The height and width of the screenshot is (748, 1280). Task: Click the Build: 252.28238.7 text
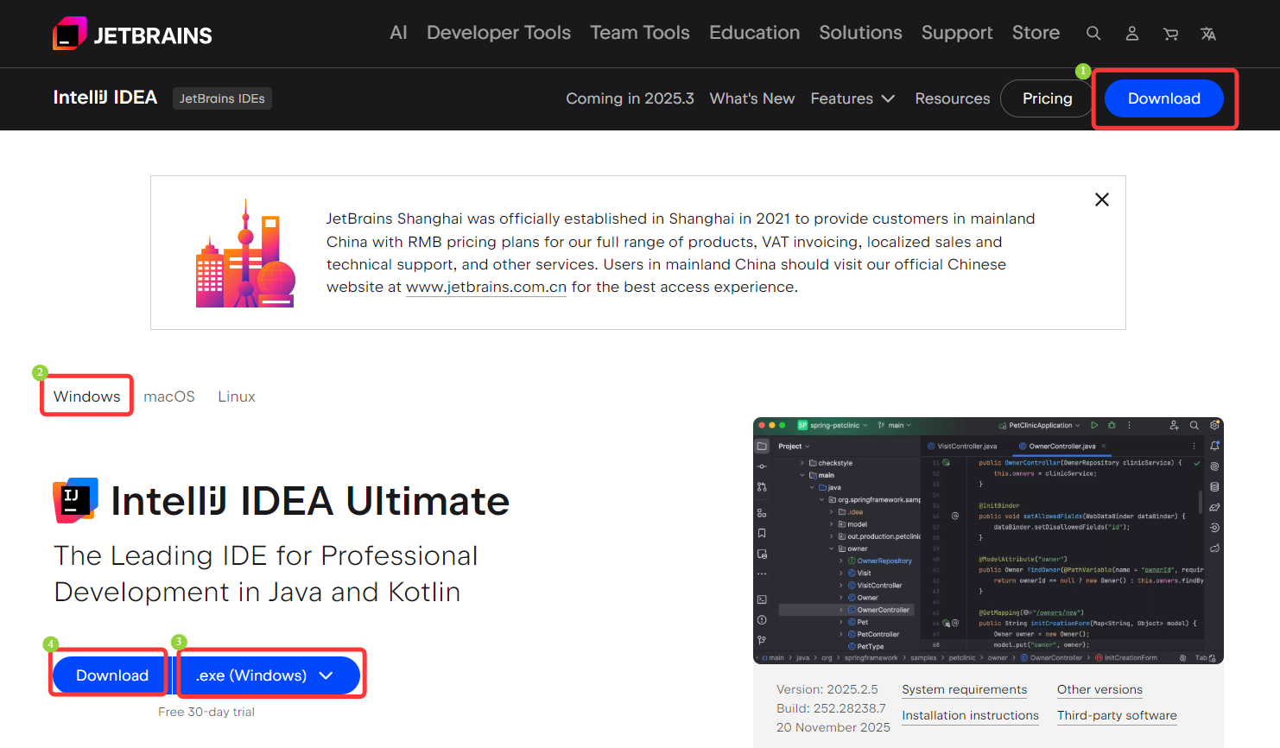[x=831, y=708]
